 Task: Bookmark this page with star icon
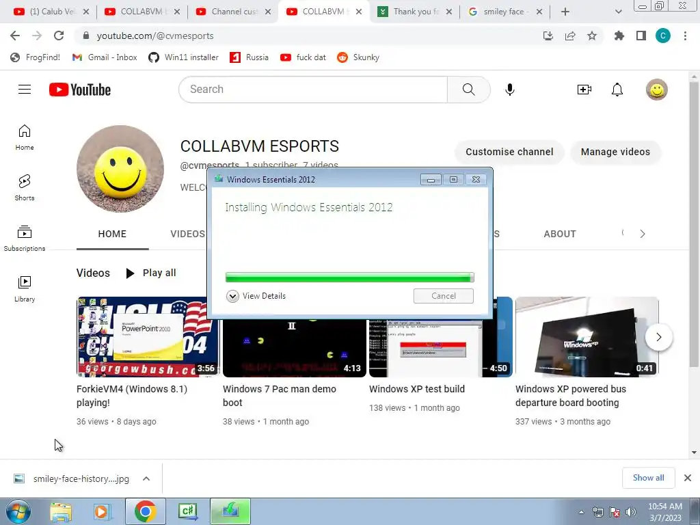click(592, 36)
